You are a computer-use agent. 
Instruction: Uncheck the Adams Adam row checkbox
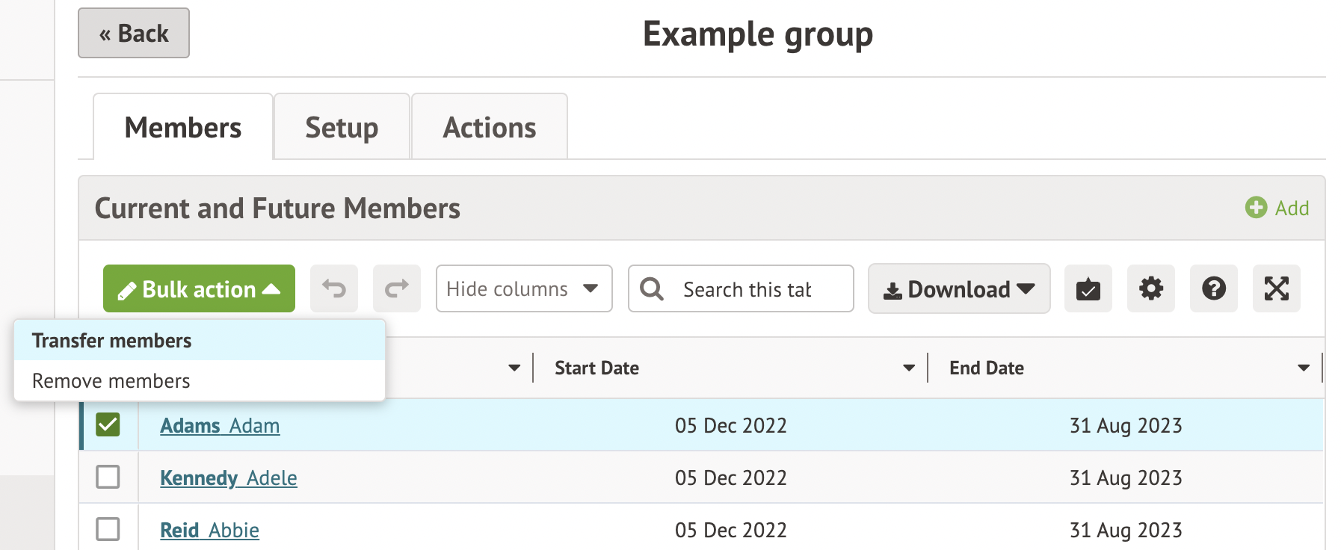pos(108,424)
